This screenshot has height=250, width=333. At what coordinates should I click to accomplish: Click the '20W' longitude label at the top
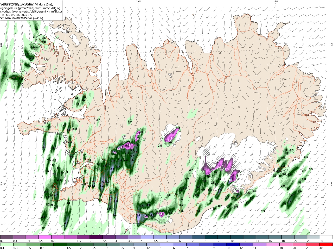pos(138,1)
